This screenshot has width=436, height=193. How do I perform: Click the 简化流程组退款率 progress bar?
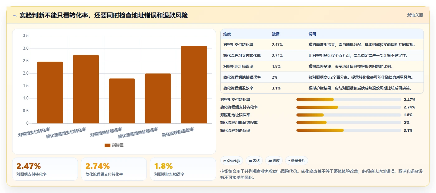click(x=349, y=131)
